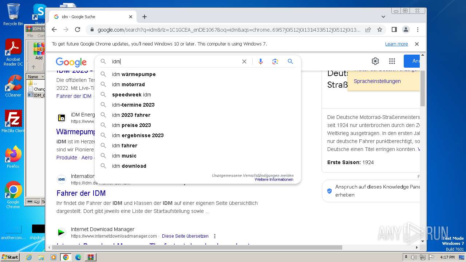
Task: Reload the Google search page
Action: (78, 29)
